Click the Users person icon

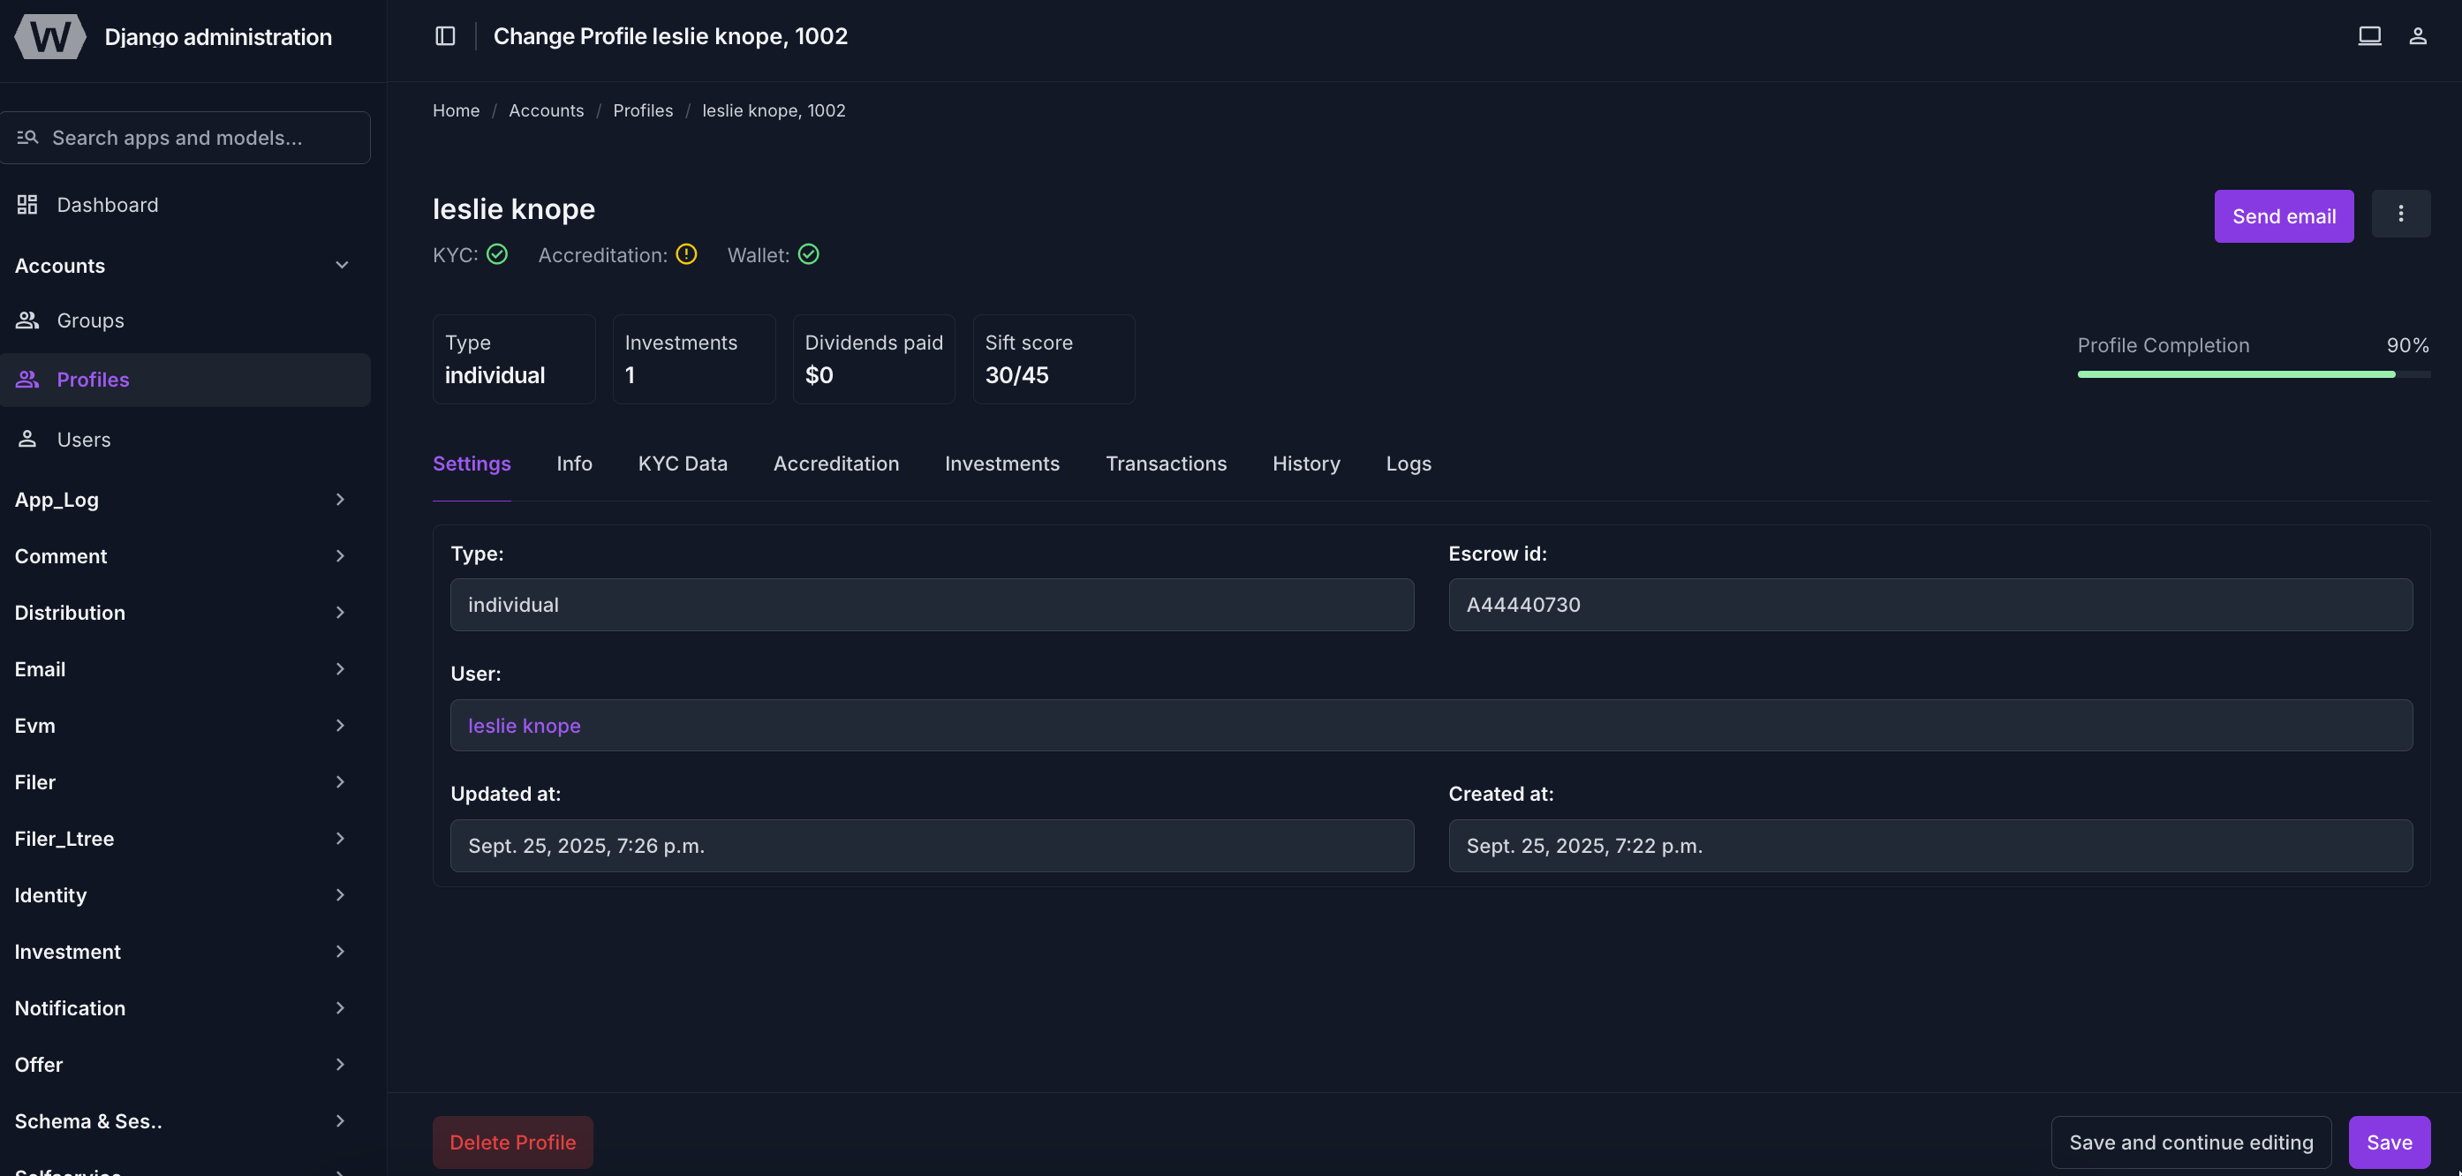[x=26, y=440]
